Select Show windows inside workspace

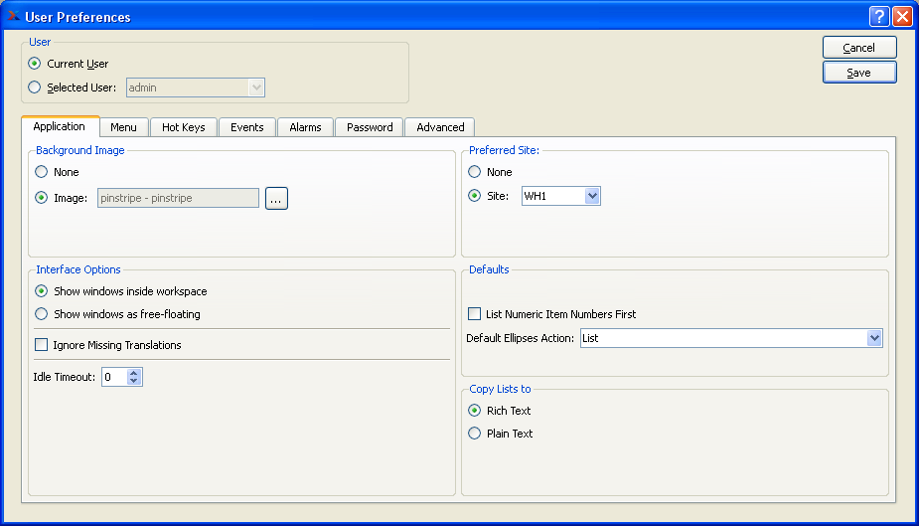click(41, 291)
